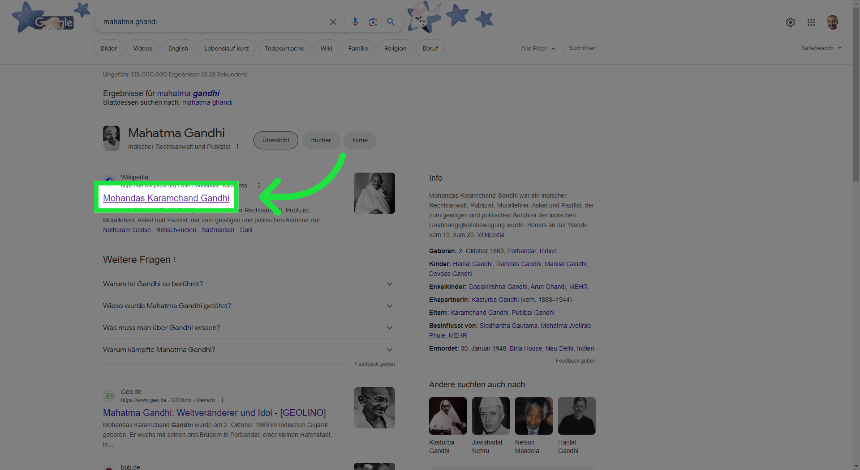Open three-dot menu next to Indischer Rechtsanwalt und Publizist

[237, 147]
